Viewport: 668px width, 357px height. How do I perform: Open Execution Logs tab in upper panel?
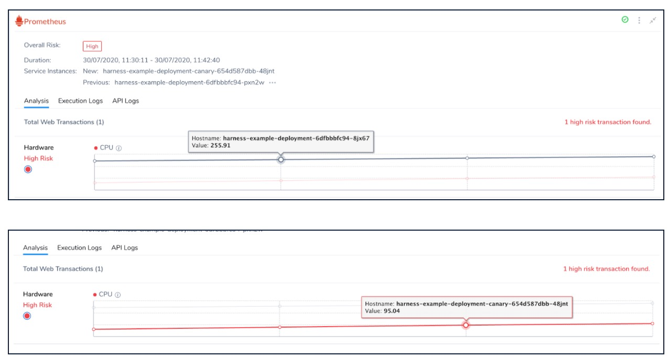(x=80, y=101)
